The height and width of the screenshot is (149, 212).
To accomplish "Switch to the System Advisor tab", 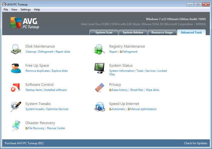I will 133,32.
